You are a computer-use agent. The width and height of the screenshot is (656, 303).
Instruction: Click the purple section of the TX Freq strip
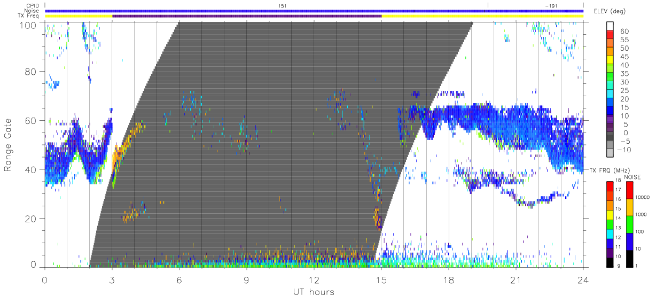[247, 15]
